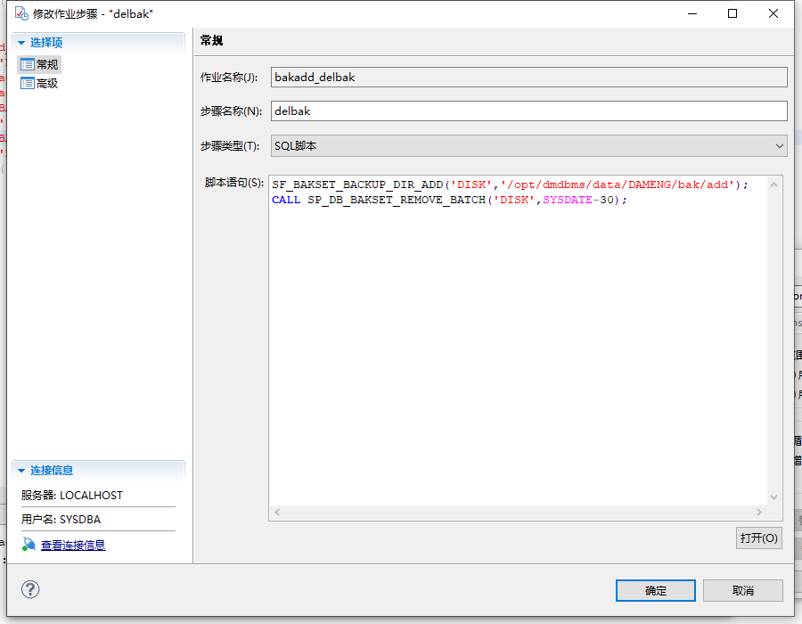Open the 步骤类型 dropdown
Viewport: 802px width, 624px height.
pos(780,145)
